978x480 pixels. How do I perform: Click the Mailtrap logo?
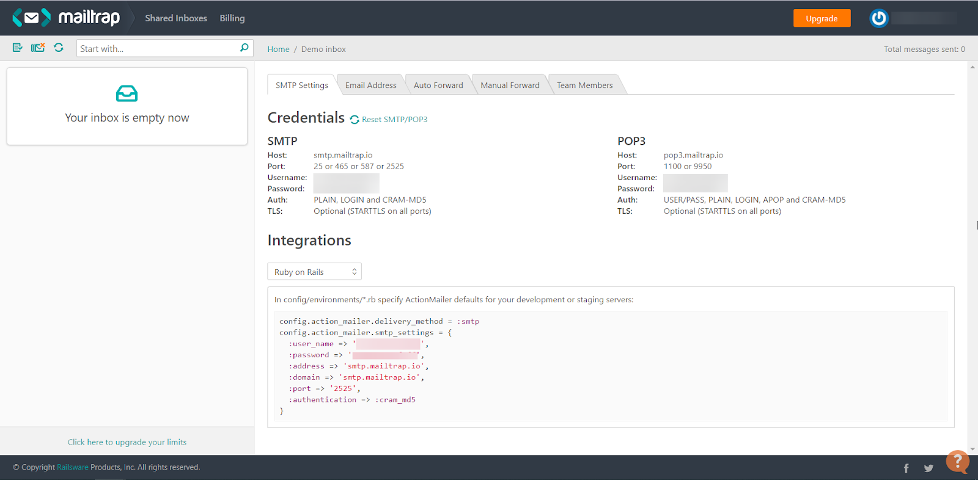[66, 18]
